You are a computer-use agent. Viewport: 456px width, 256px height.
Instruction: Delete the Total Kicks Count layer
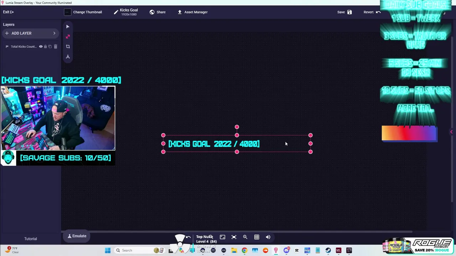(55, 47)
